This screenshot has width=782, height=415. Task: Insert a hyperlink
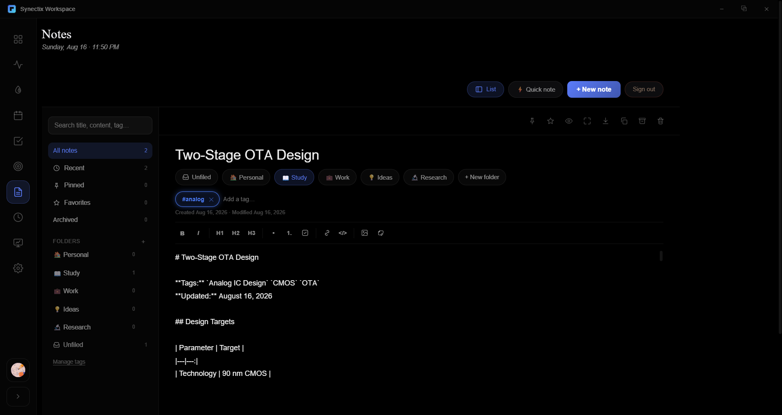pos(327,233)
